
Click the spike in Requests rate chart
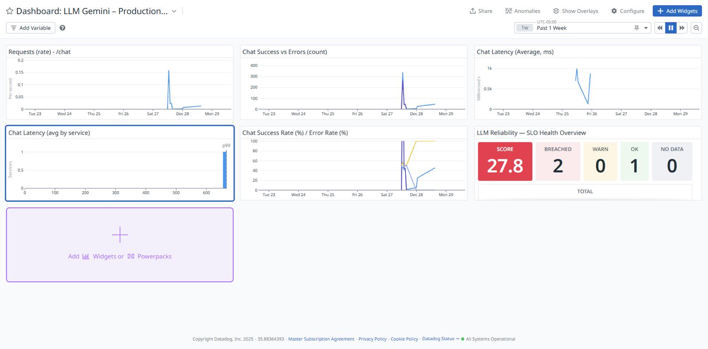[x=169, y=71]
